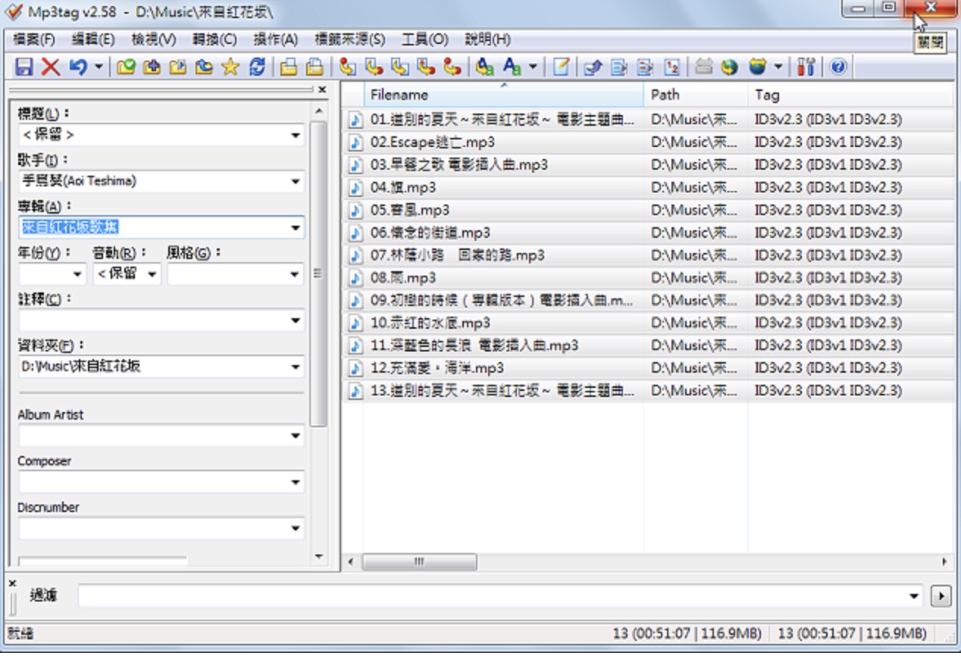Viewport: 961px width, 656px height.
Task: Expand the Discnumber dropdown
Action: point(296,529)
